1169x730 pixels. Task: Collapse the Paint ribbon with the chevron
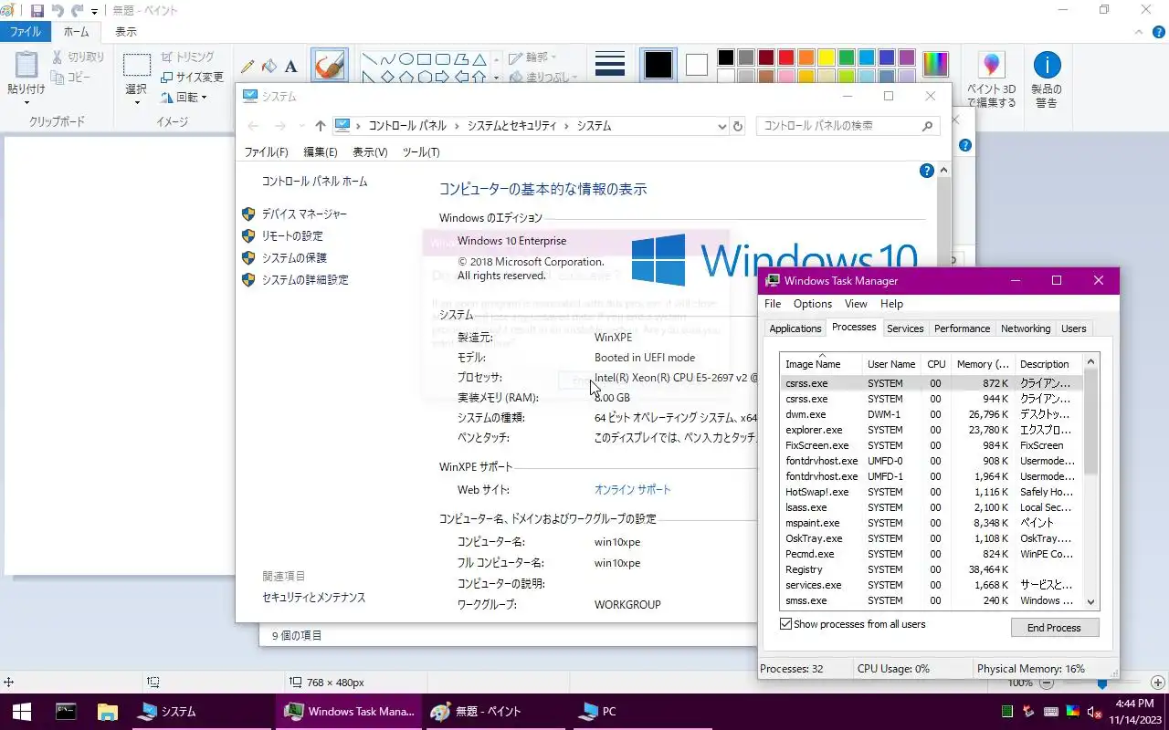click(1140, 32)
